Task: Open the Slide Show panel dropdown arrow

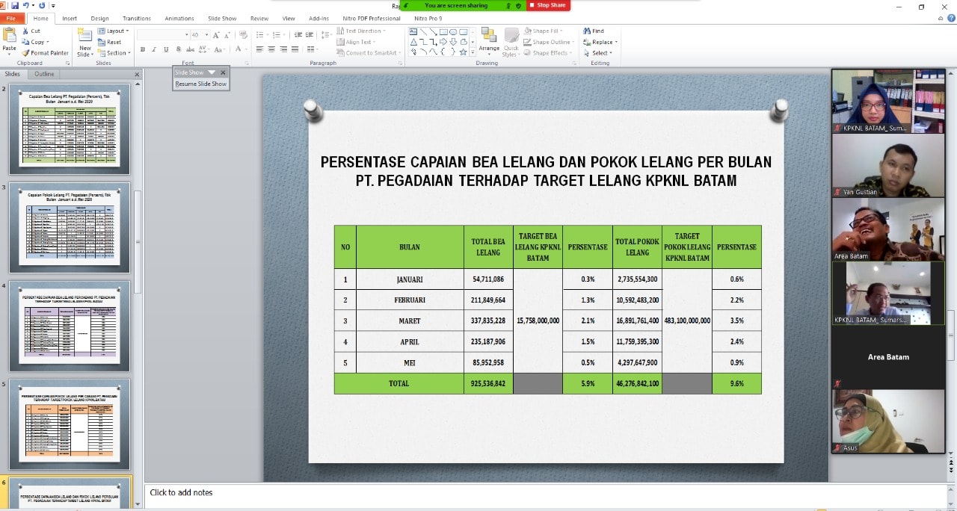Action: [x=212, y=72]
